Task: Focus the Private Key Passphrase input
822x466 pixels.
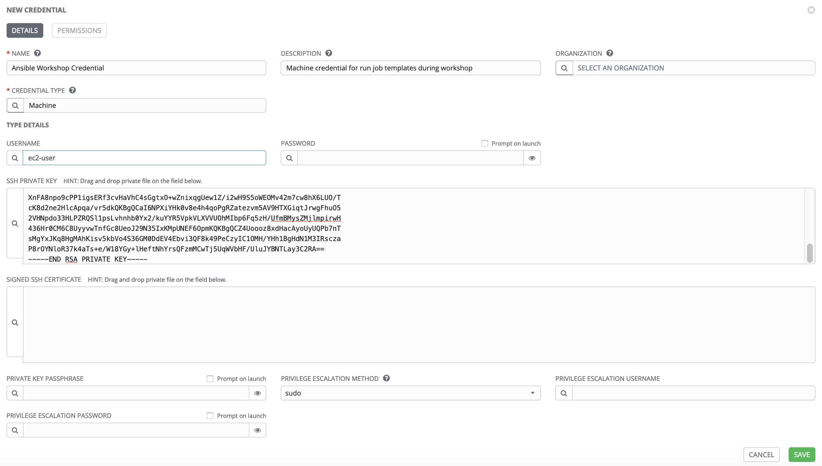Action: click(136, 393)
